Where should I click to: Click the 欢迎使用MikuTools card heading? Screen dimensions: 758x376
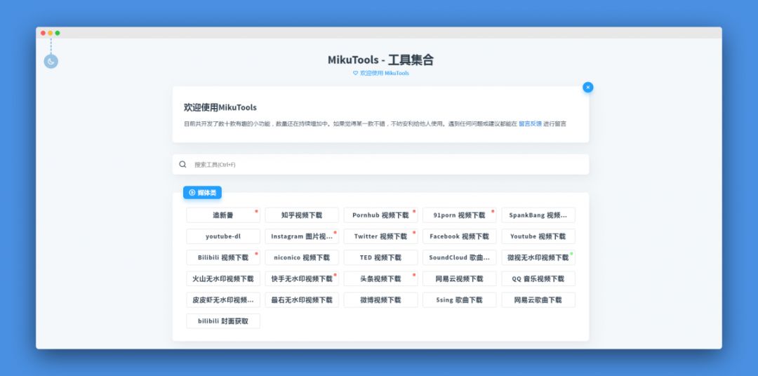click(220, 107)
